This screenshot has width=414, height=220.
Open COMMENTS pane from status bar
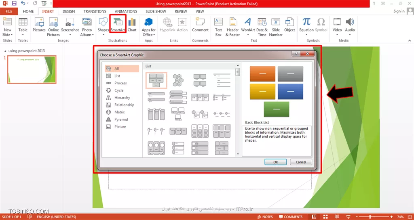pos(290,217)
